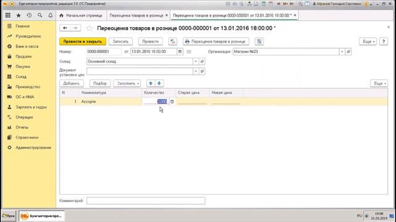Focus the document date field
The height and width of the screenshot is (222, 396).
coord(153,52)
